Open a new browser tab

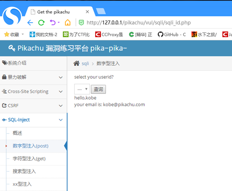[101, 11]
